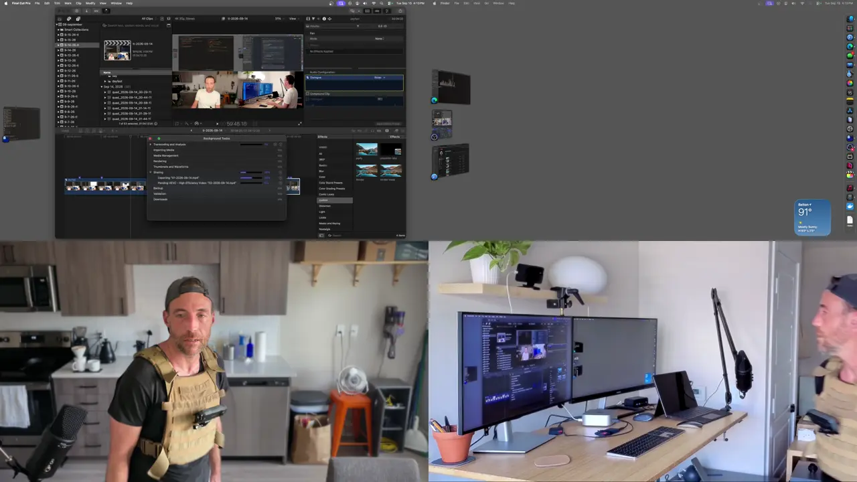Select the libraries sidebar icon in browser
Viewport: 857px width, 482px height.
pos(60,19)
